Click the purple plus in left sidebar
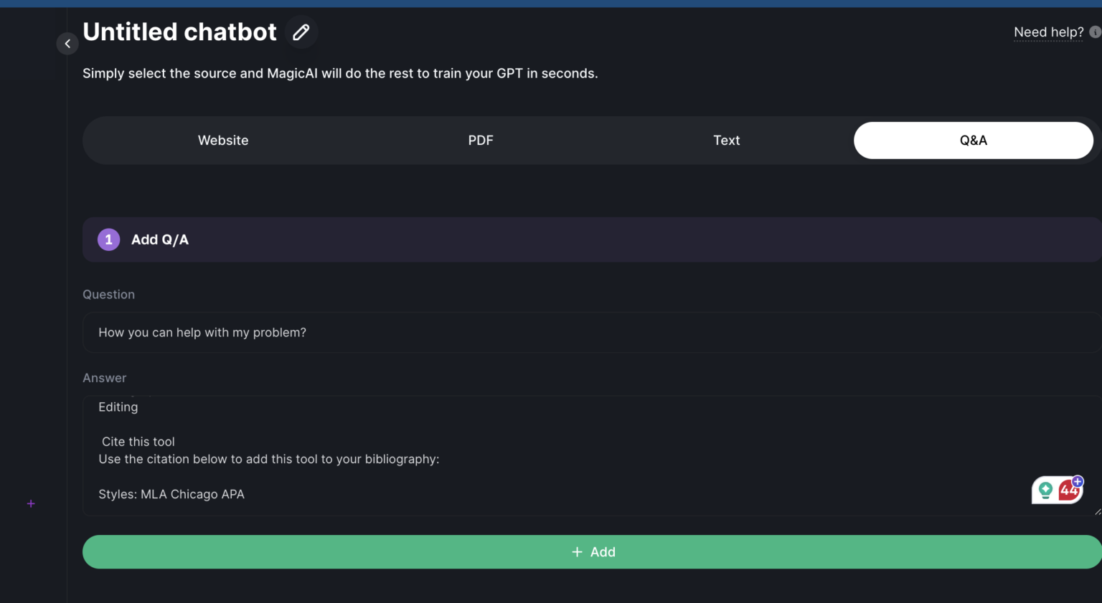The width and height of the screenshot is (1102, 603). point(31,504)
